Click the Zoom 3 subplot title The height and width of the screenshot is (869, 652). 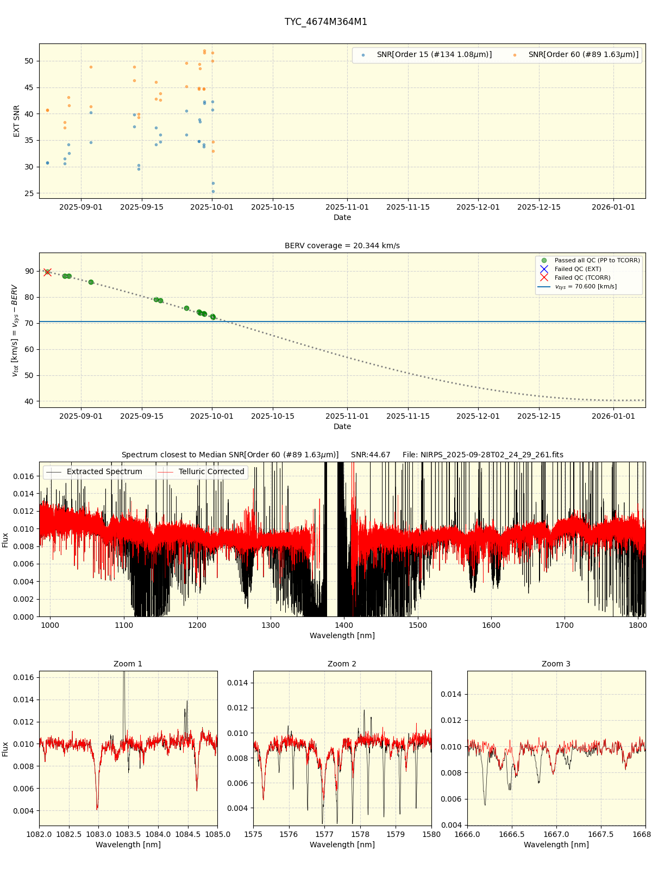pos(556,664)
